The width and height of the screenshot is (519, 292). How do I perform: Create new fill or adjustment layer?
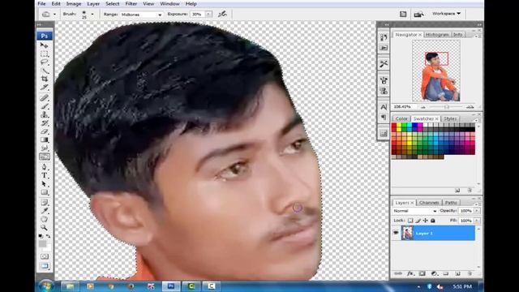pyautogui.click(x=434, y=273)
